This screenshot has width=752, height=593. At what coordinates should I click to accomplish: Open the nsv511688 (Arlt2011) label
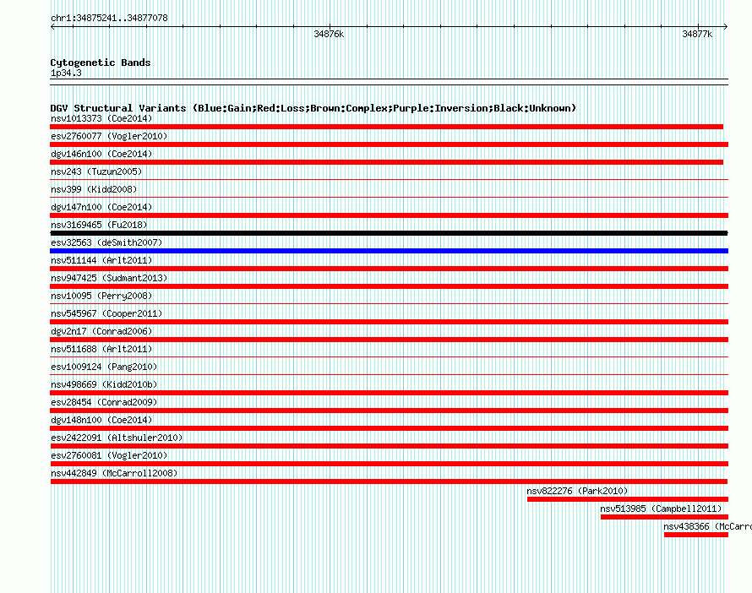101,349
